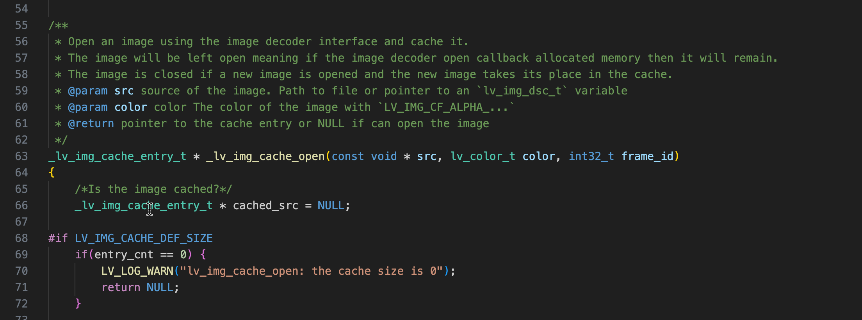Image resolution: width=862 pixels, height=320 pixels.
Task: Click the int32_t type keyword
Action: point(591,156)
